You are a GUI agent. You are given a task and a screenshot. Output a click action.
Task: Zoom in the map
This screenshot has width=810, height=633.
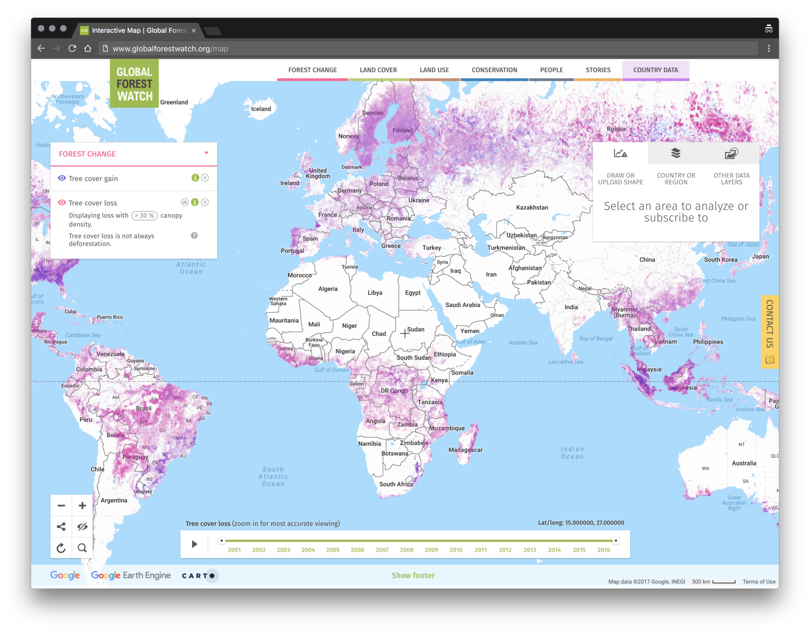click(82, 505)
